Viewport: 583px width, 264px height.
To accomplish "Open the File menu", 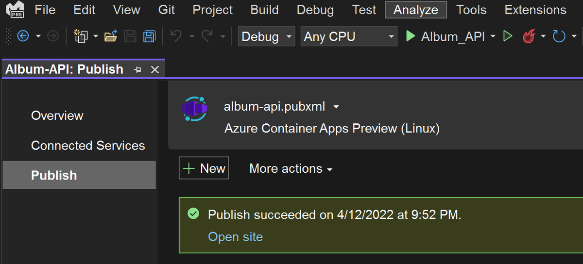I will pyautogui.click(x=45, y=10).
